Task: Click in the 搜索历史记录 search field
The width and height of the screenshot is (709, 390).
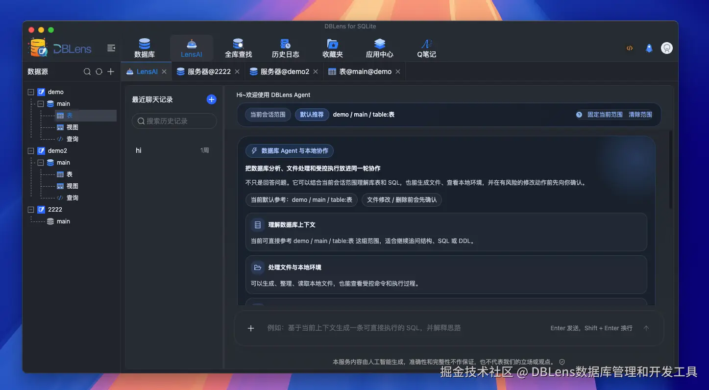Action: [x=174, y=121]
